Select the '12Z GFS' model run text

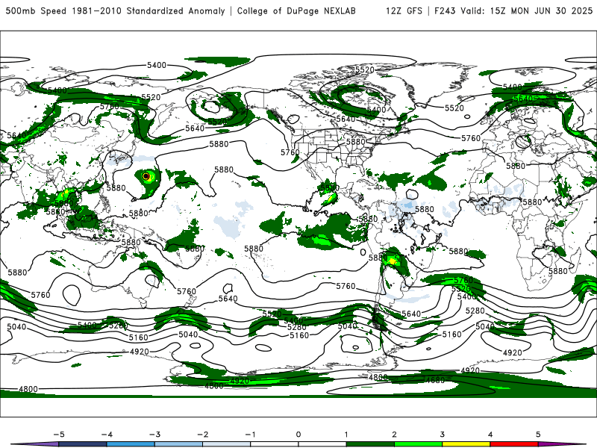tap(404, 10)
